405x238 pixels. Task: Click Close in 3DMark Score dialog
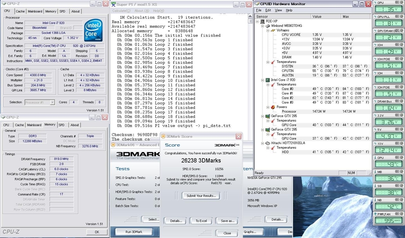pyautogui.click(x=227, y=233)
